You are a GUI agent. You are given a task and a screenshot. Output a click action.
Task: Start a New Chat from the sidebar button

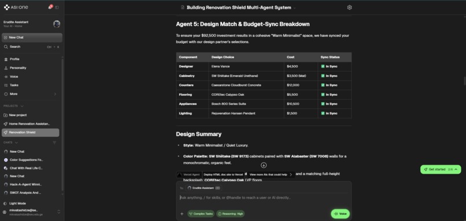point(32,38)
